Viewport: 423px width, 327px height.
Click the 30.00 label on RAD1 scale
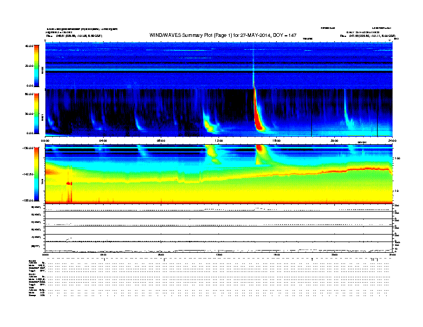pos(29,114)
